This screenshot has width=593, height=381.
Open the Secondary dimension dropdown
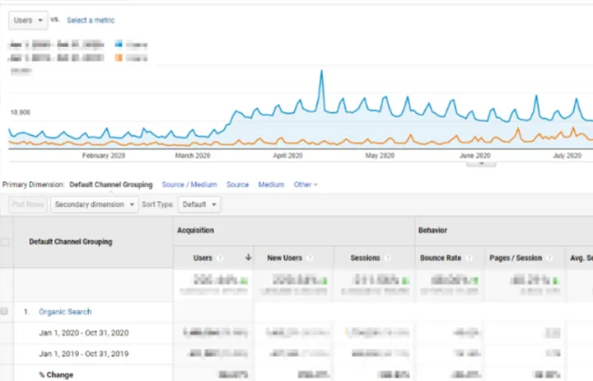tap(95, 205)
